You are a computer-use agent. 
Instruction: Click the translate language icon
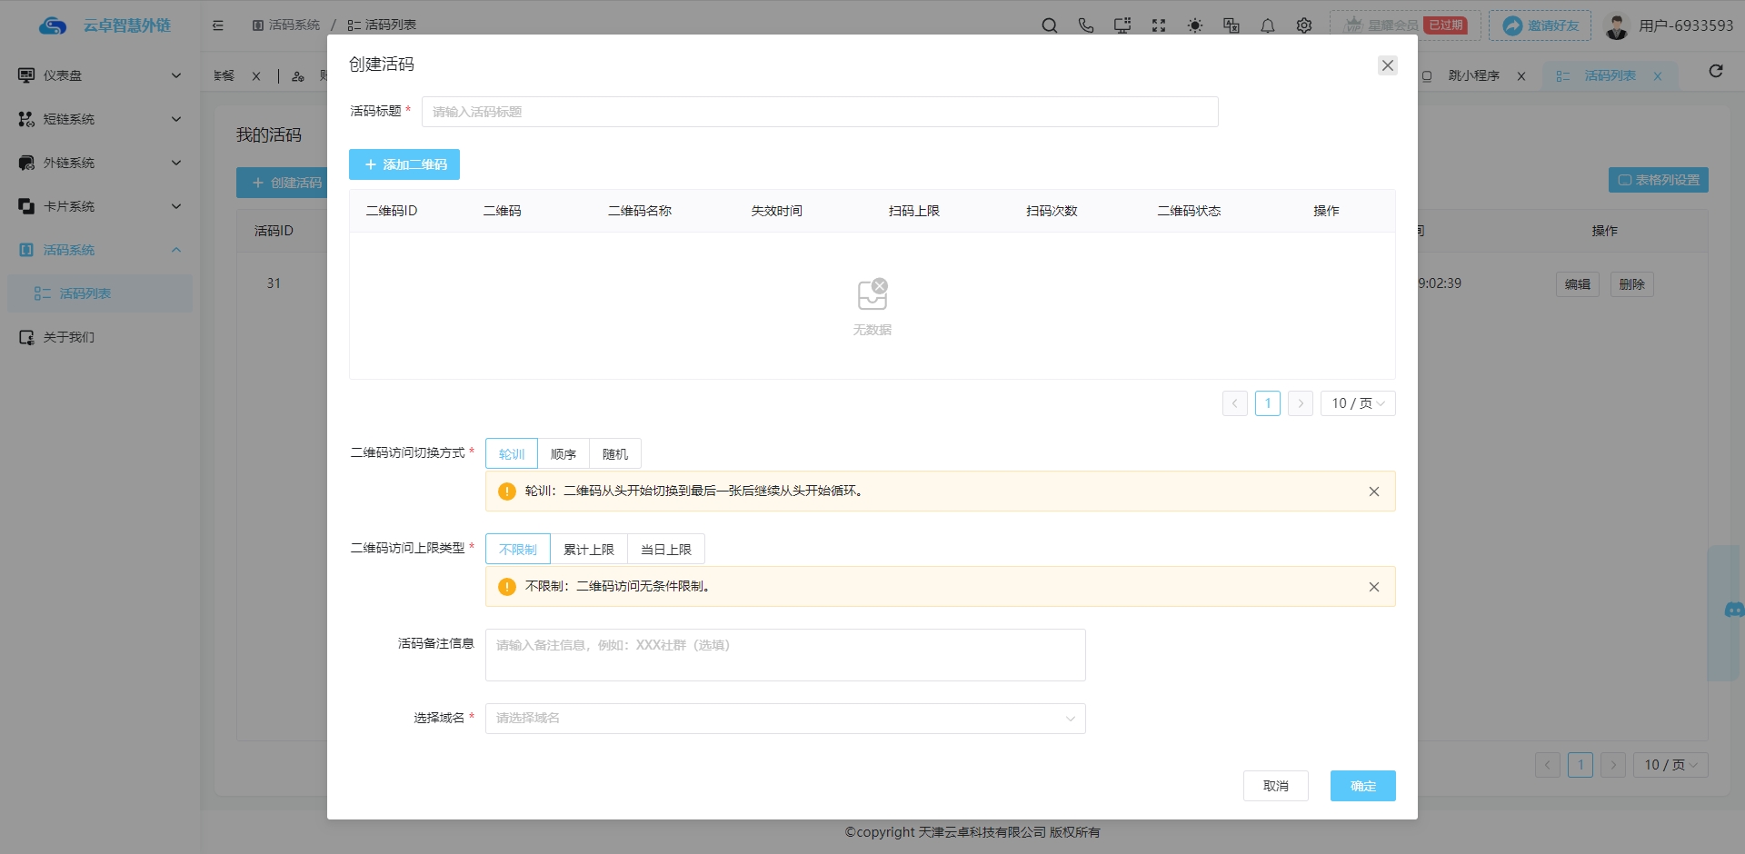pyautogui.click(x=1231, y=25)
